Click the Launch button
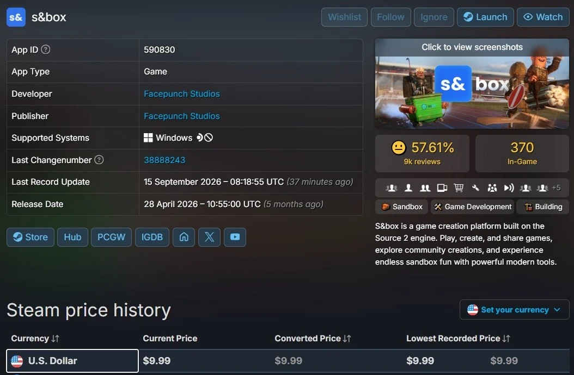 coord(485,17)
